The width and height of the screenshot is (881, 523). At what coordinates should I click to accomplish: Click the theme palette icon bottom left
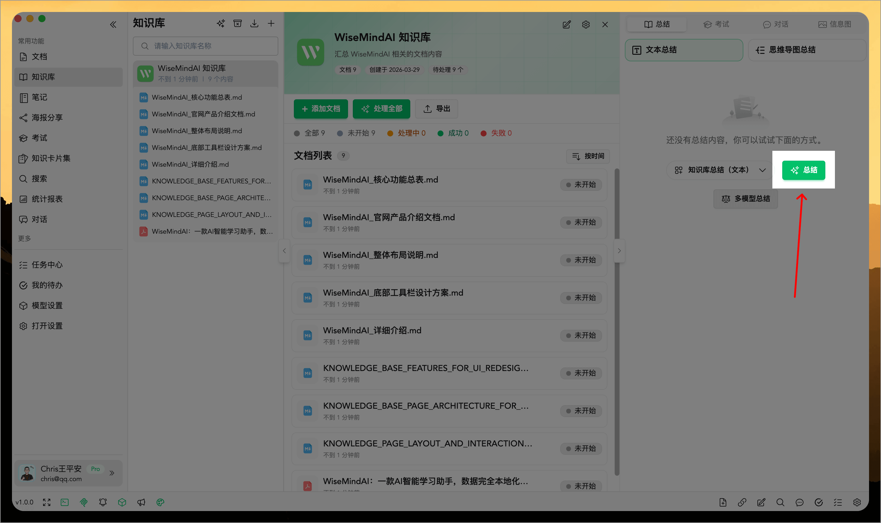tap(160, 502)
